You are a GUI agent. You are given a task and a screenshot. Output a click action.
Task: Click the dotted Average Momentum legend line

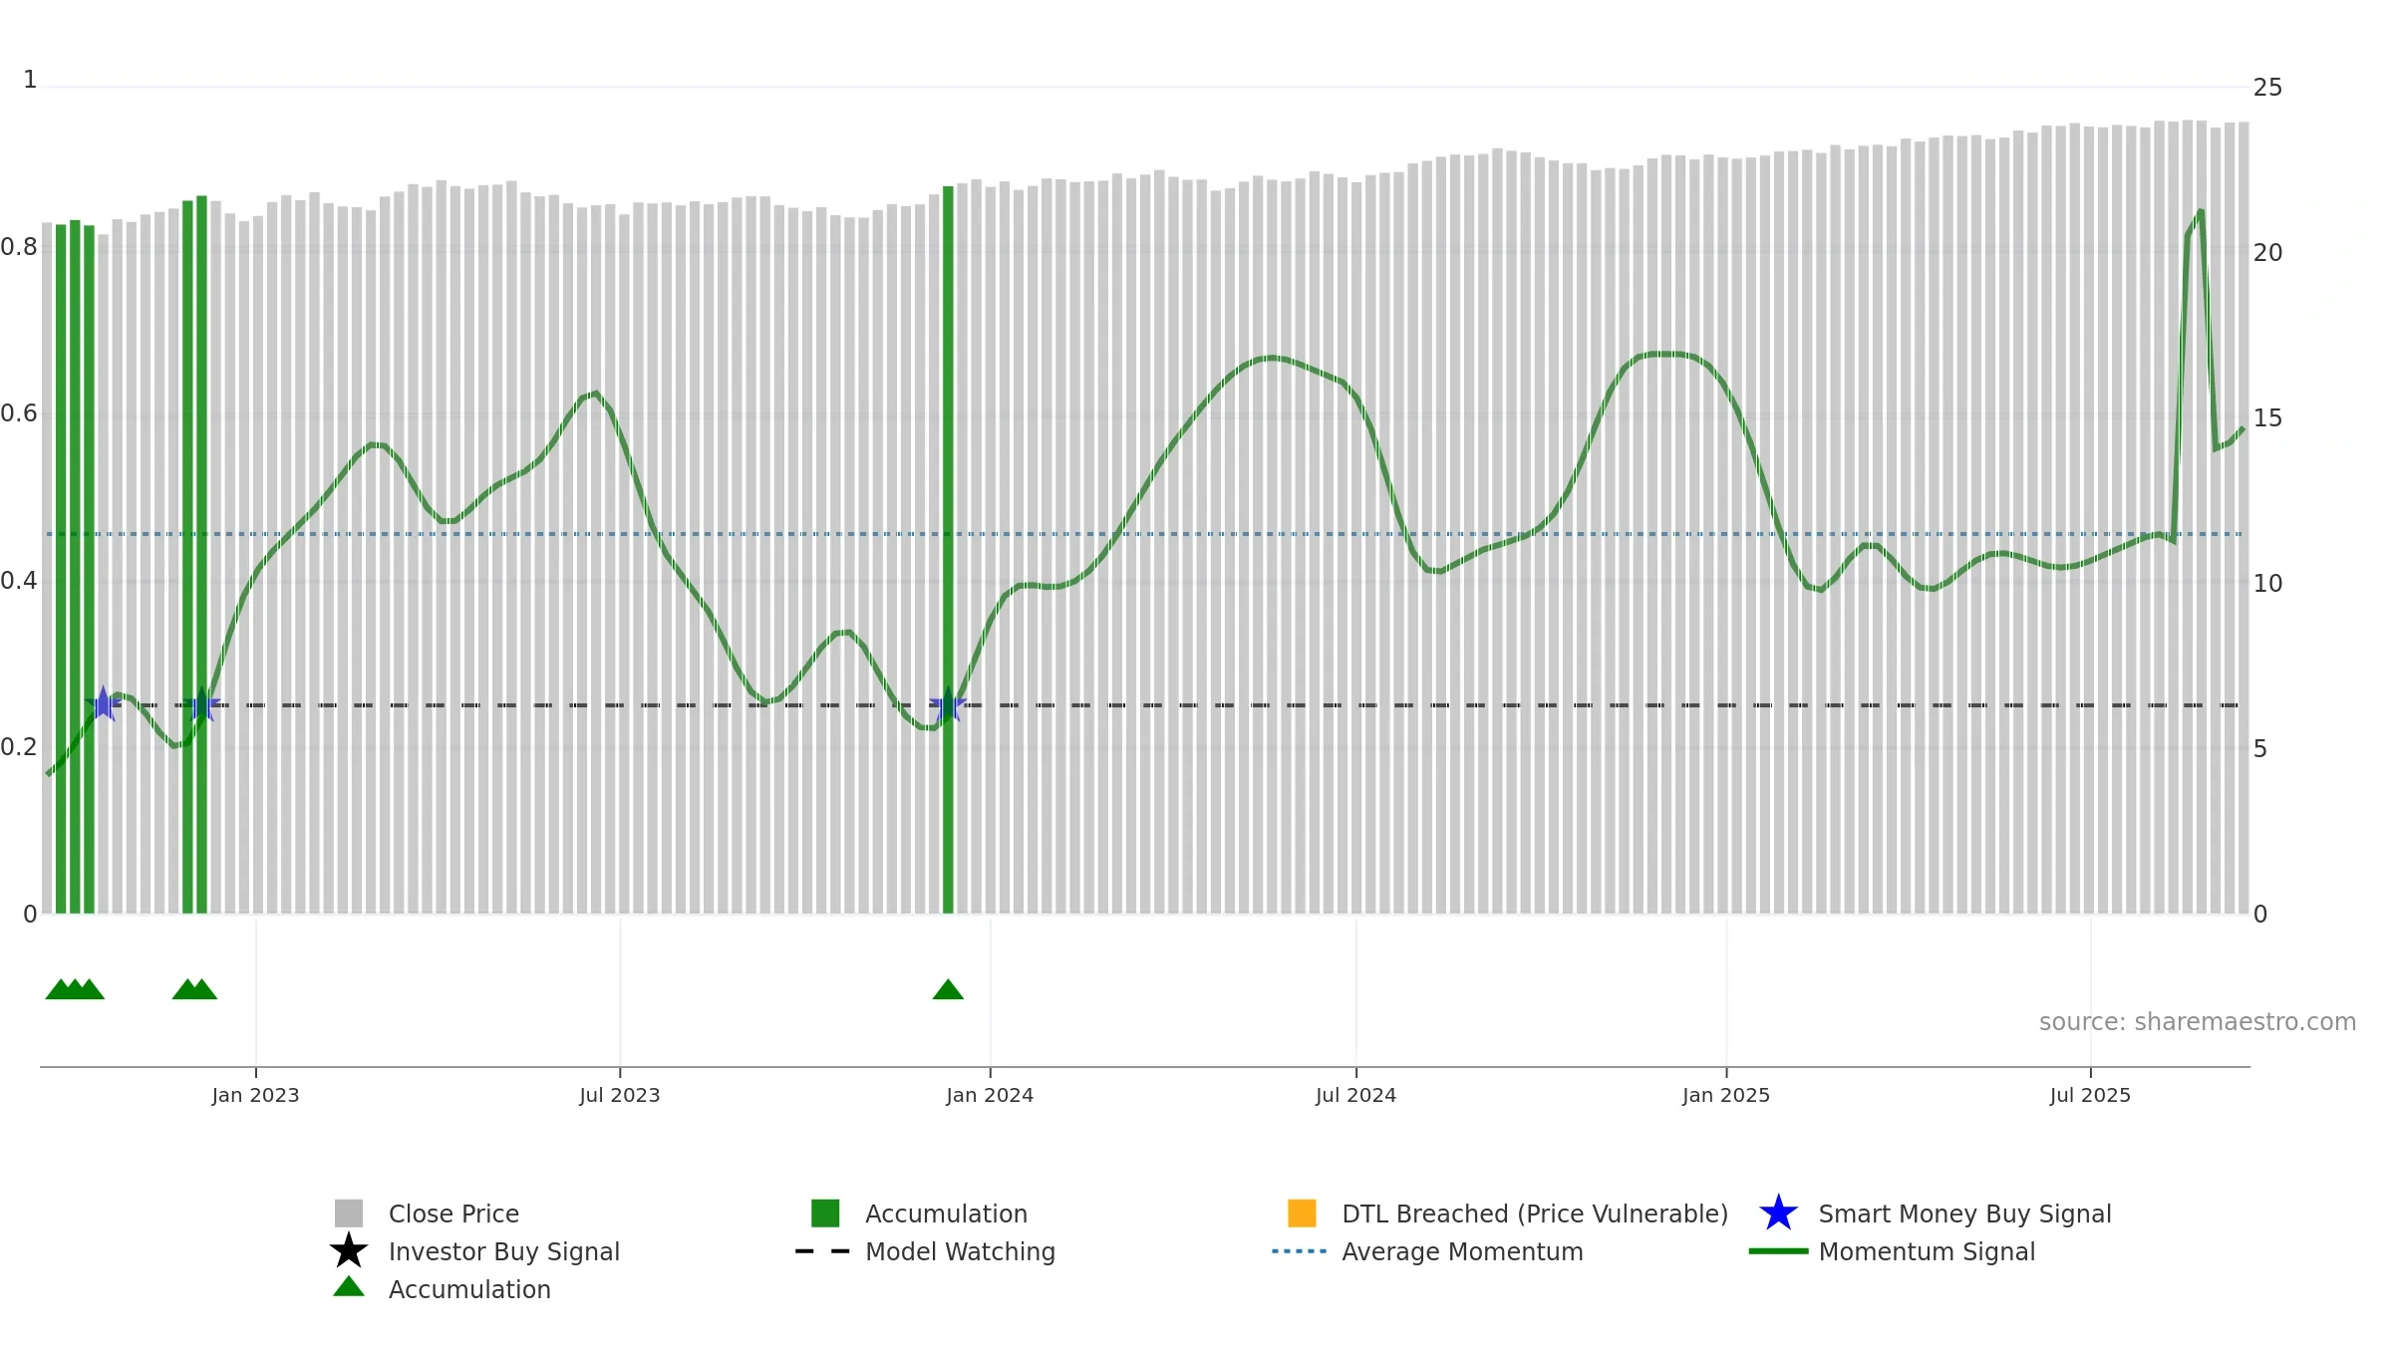[1300, 1251]
